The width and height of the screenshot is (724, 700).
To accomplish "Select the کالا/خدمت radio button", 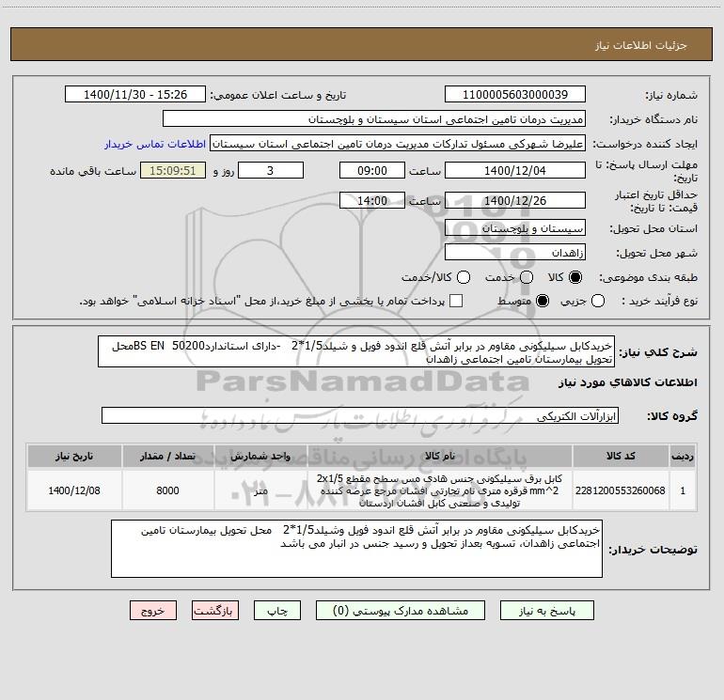I will pyautogui.click(x=464, y=277).
